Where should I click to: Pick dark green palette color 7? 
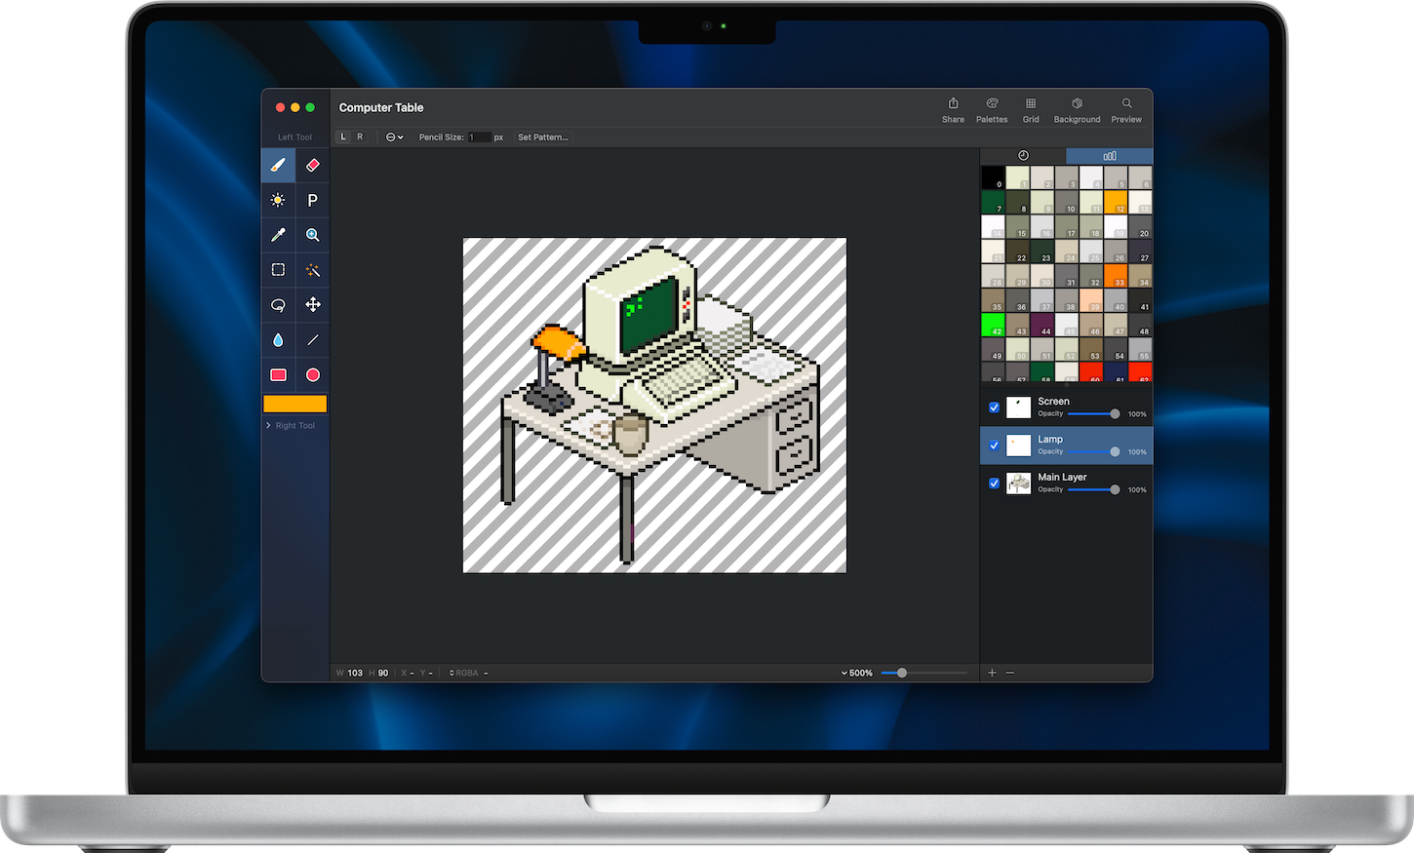993,202
